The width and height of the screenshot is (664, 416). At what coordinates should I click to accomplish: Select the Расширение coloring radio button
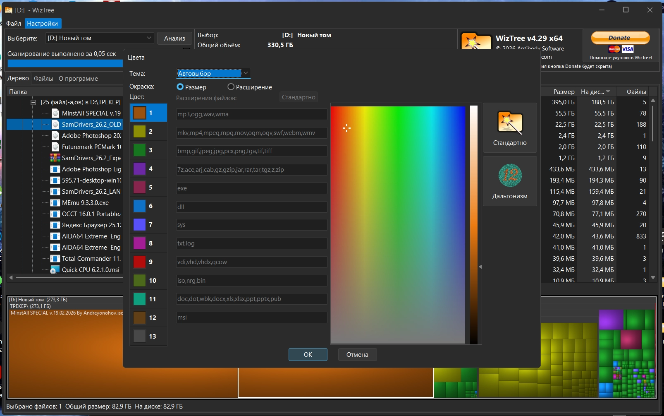coord(231,87)
